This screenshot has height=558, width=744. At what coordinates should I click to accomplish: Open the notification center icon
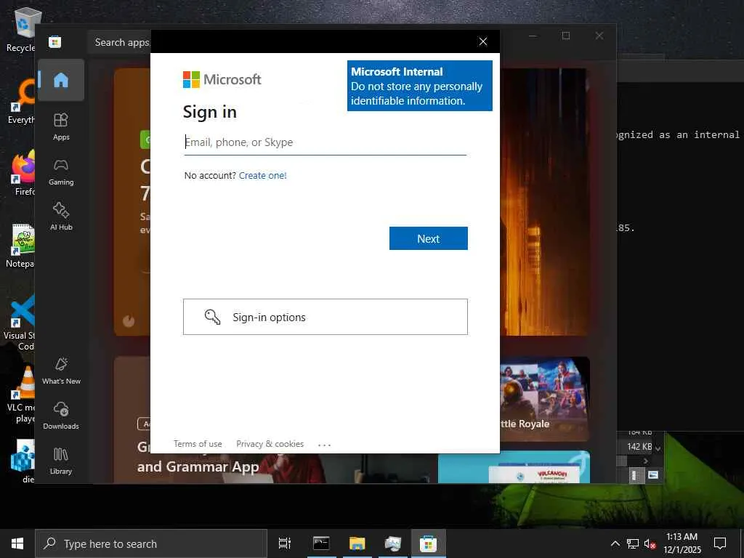720,543
